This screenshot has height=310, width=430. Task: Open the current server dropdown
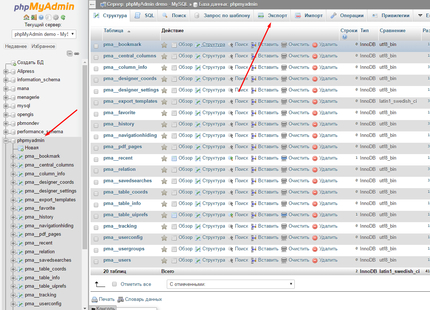pyautogui.click(x=44, y=34)
